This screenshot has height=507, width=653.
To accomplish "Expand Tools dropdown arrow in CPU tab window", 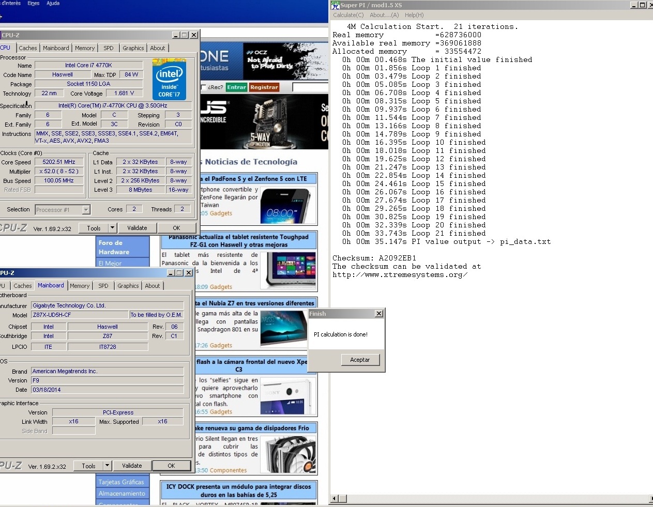I will (112, 228).
